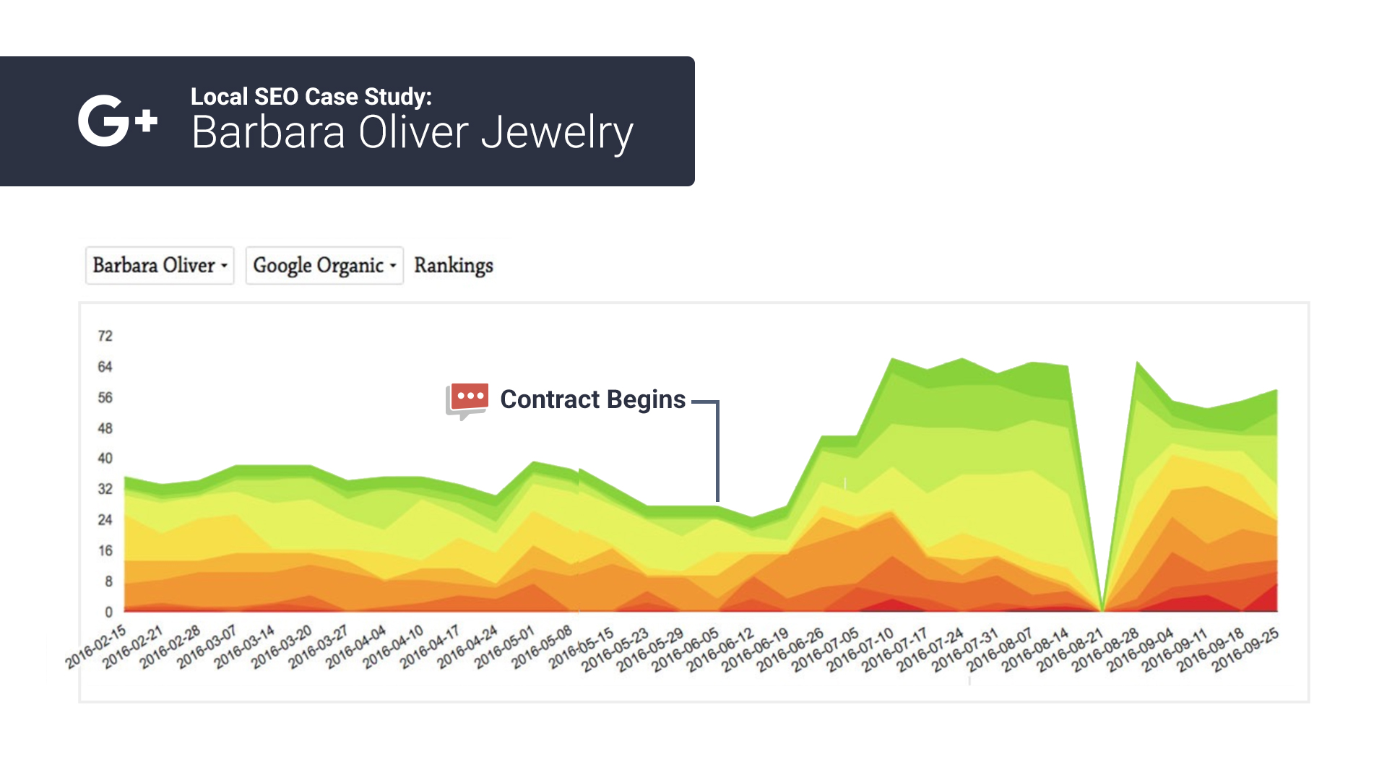This screenshot has width=1387, height=780.
Task: Click the Google Organic dropdown arrow
Action: [x=393, y=266]
